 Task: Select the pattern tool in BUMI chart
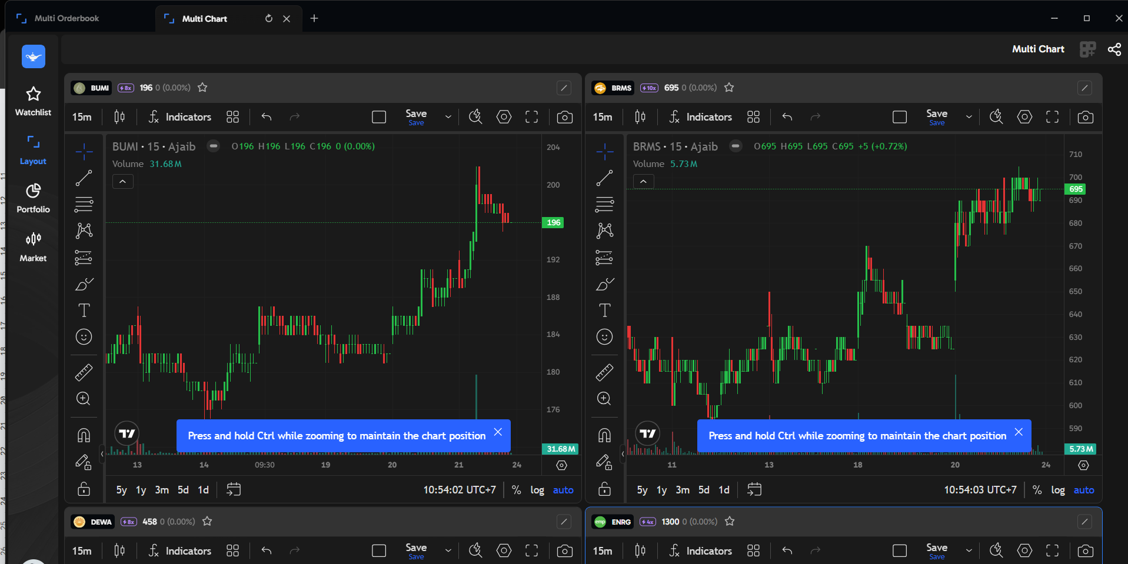[x=84, y=231]
